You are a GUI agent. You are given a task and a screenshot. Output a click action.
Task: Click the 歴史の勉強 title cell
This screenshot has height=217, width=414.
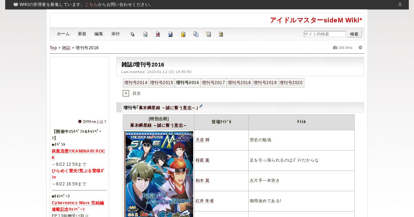pyautogui.click(x=302, y=140)
